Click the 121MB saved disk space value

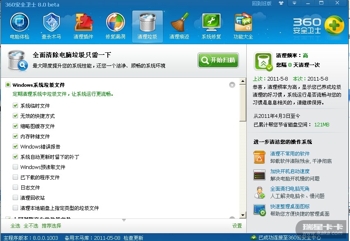(x=322, y=125)
